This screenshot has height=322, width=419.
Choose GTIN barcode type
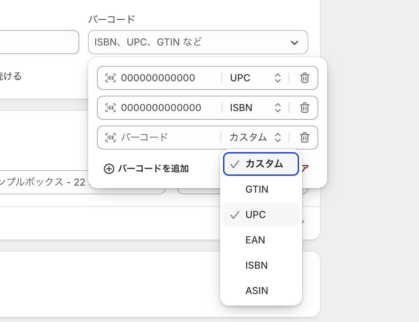(x=261, y=189)
